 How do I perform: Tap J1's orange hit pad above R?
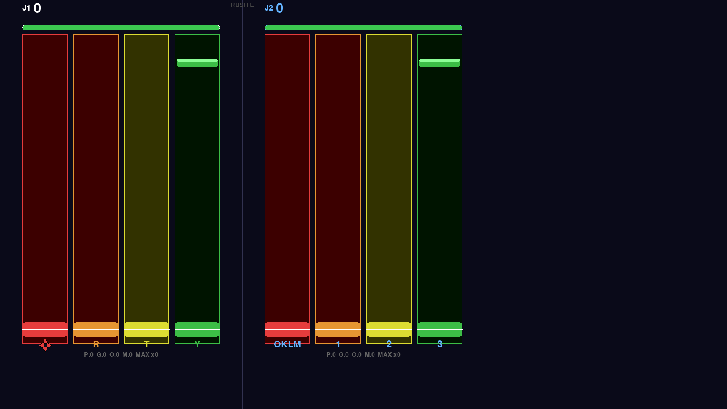[x=96, y=329]
